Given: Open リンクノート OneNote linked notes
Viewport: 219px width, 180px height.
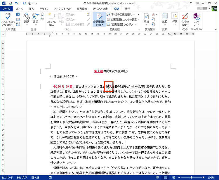Looking at the screenshot, I should [196, 19].
